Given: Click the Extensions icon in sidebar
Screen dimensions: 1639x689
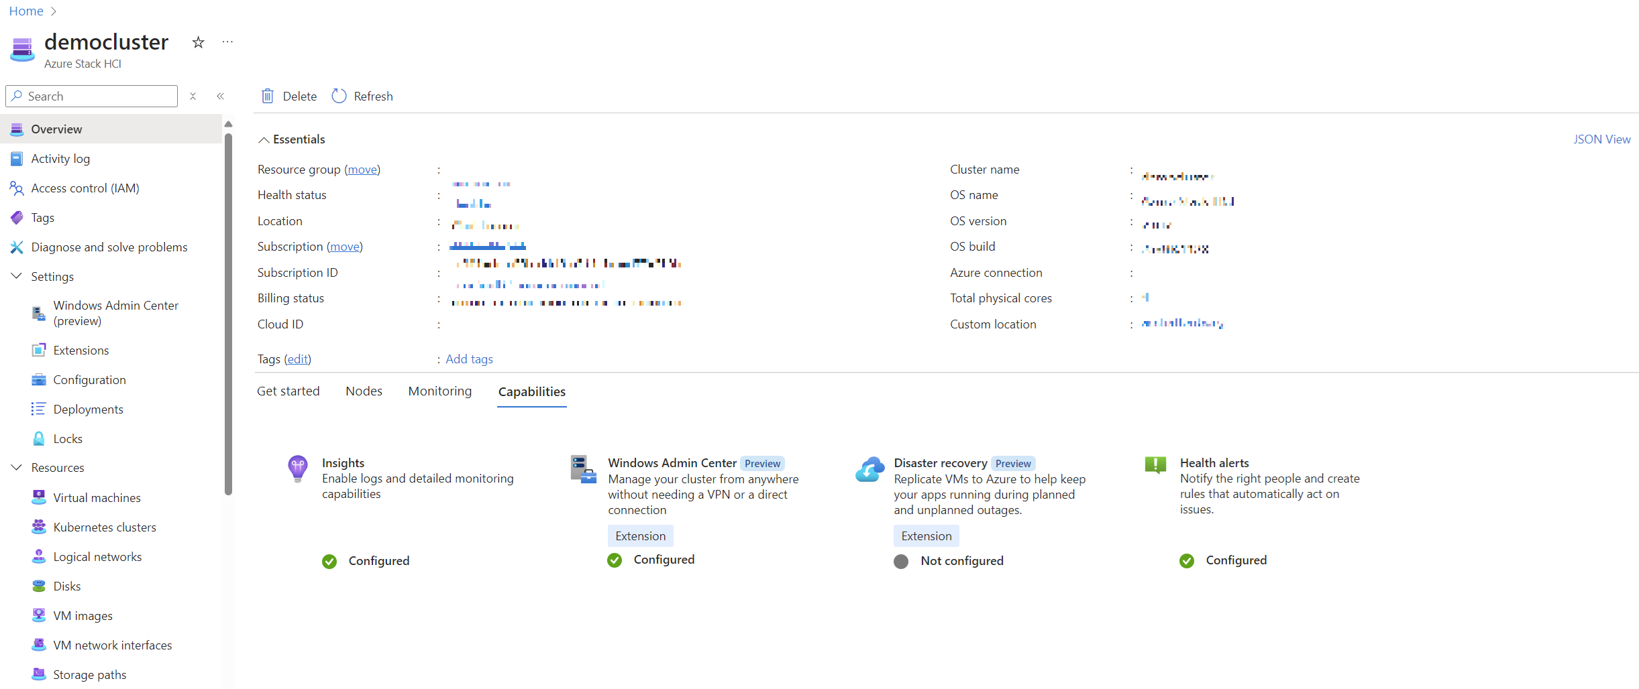Looking at the screenshot, I should (x=39, y=351).
